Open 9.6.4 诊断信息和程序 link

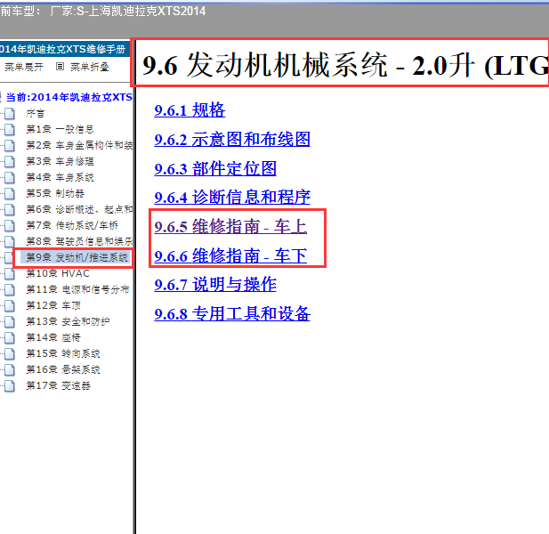point(232,198)
